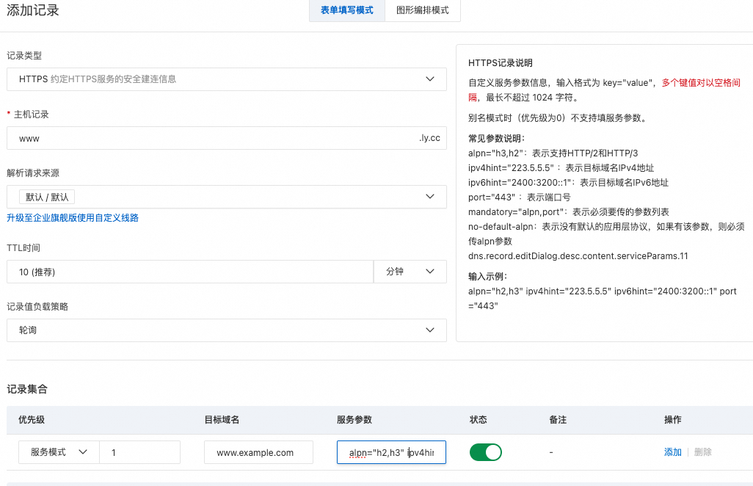Viewport: 753px width, 486px height.
Task: Click the priority value field showing 1
Action: 139,452
